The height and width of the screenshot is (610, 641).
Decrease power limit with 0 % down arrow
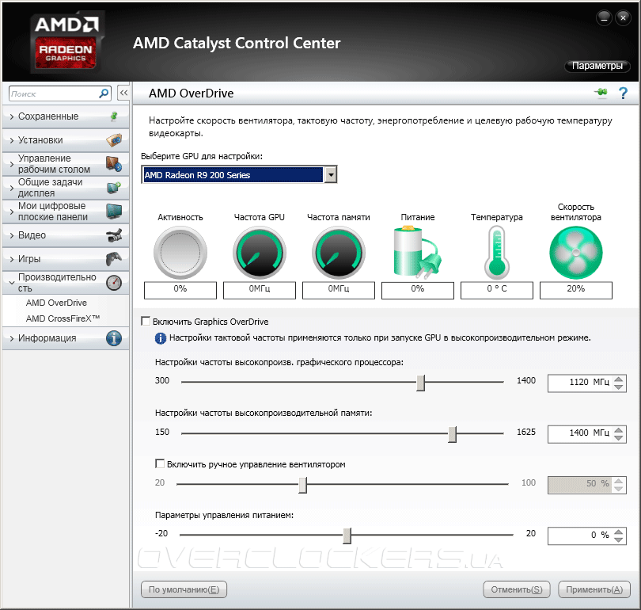point(619,539)
